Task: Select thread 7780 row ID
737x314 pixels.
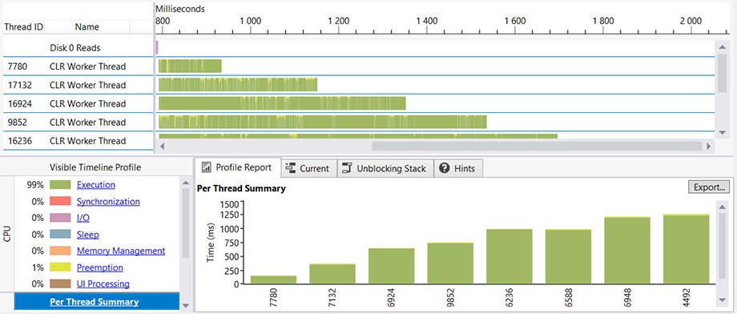Action: click(x=17, y=66)
